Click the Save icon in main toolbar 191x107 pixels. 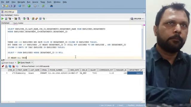point(10,6)
